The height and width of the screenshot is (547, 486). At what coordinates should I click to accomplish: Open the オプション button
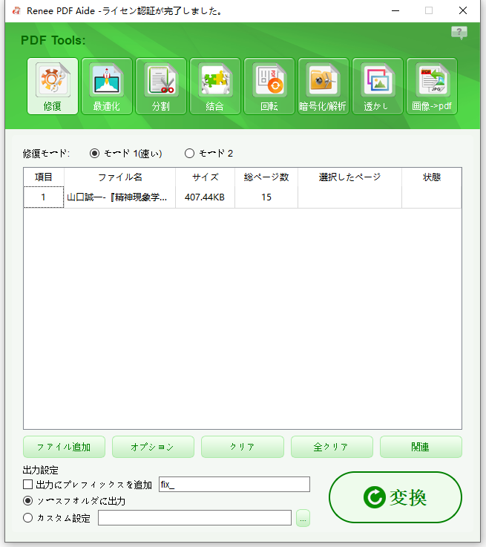click(x=153, y=447)
